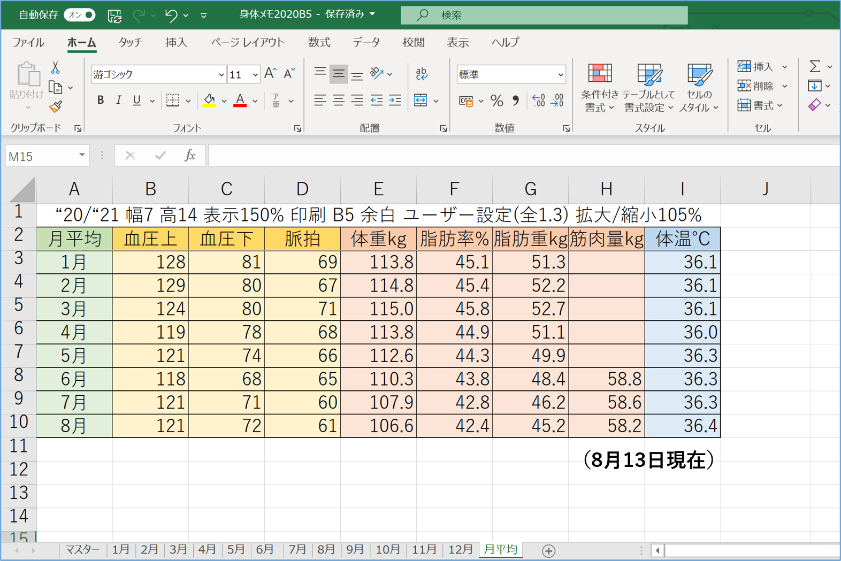
Task: Switch to the ページ レイアウト tab
Action: (x=248, y=42)
